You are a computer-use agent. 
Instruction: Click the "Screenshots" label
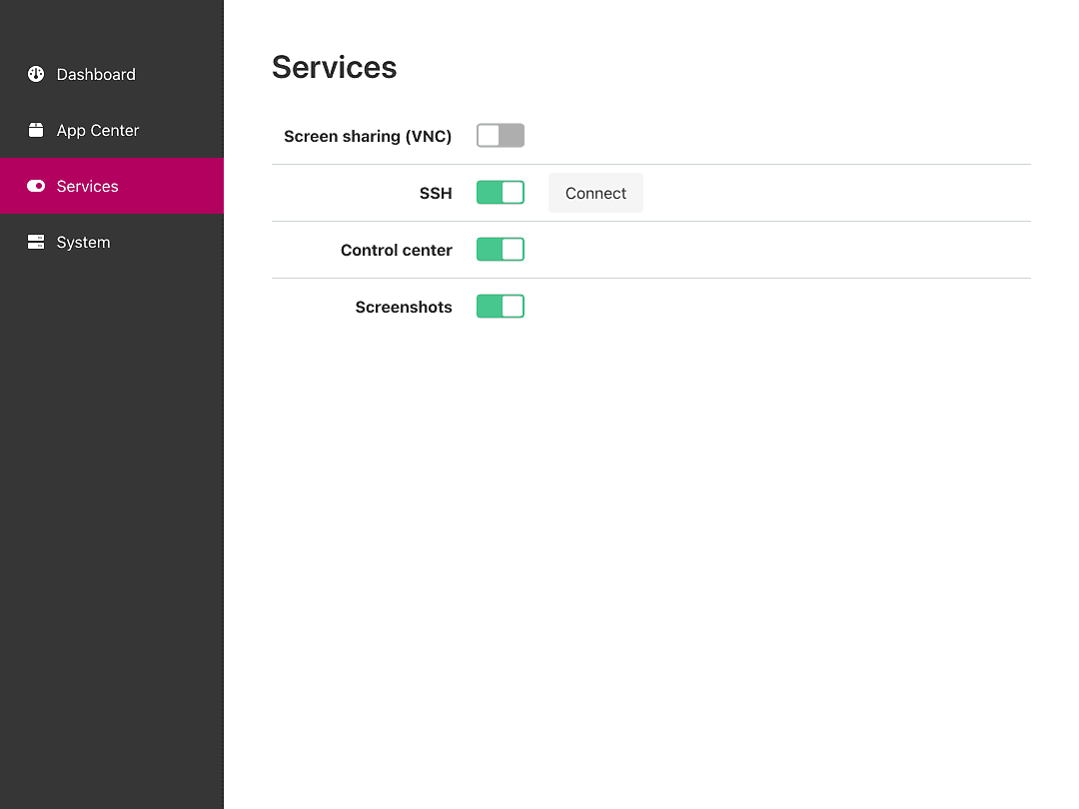404,307
